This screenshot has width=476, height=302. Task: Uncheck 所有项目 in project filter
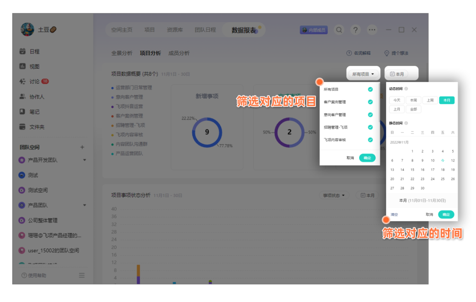370,89
